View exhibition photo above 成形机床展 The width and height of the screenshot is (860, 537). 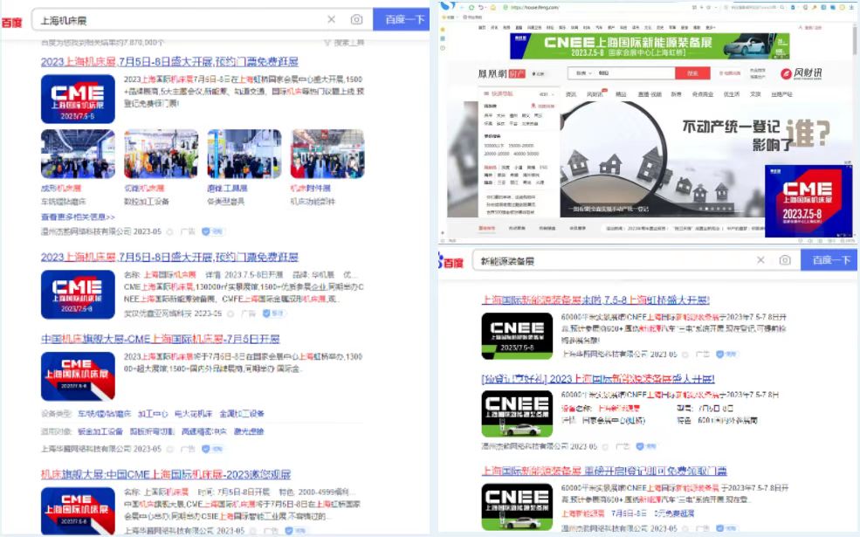click(x=78, y=155)
